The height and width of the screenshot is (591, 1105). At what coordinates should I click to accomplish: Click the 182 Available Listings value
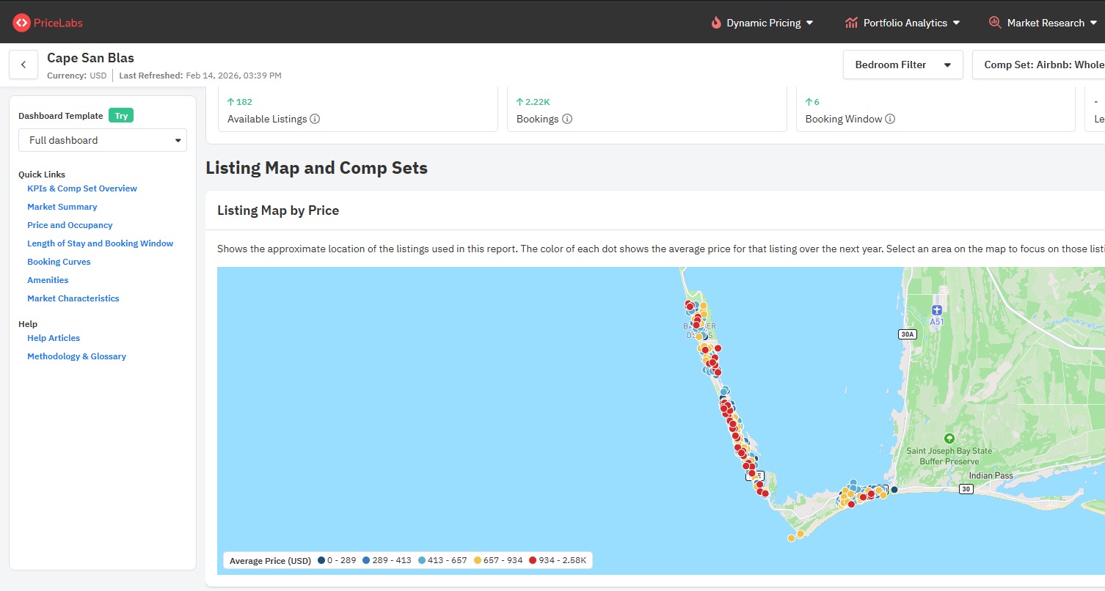[240, 102]
